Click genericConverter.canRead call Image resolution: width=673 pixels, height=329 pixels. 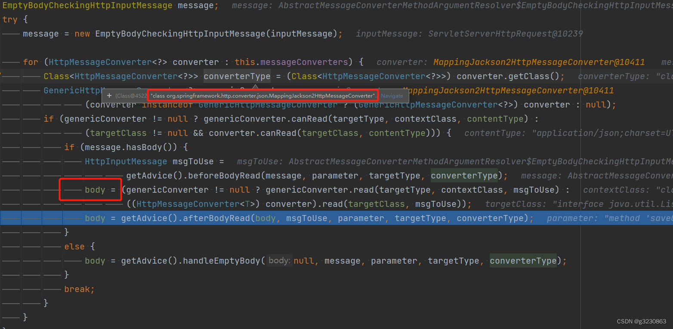(265, 119)
